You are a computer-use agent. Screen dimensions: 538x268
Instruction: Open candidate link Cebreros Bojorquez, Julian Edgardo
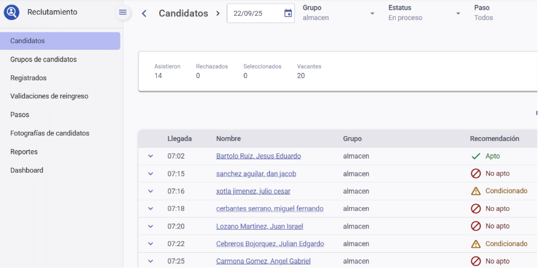pos(270,244)
